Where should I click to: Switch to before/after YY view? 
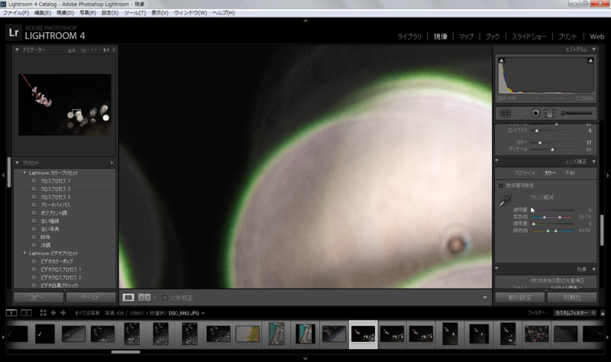[x=144, y=298]
